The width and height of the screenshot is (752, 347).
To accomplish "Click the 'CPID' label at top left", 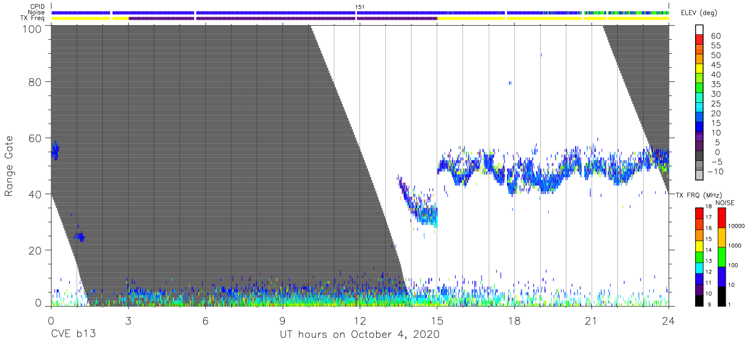I will 38,7.
